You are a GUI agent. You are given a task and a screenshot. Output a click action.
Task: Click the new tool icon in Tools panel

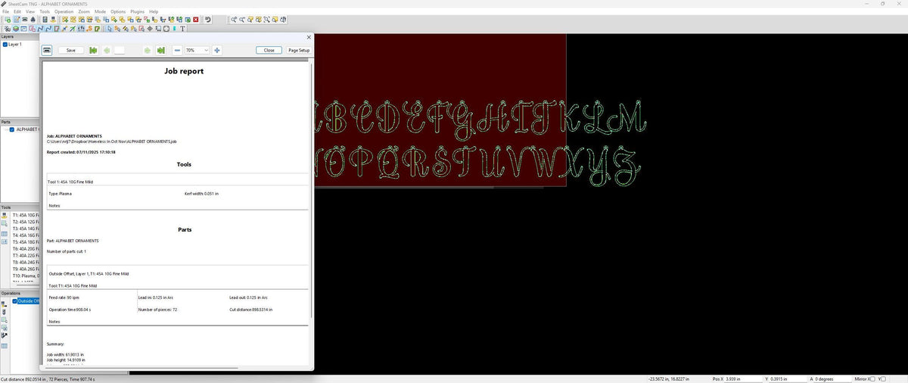click(x=4, y=216)
